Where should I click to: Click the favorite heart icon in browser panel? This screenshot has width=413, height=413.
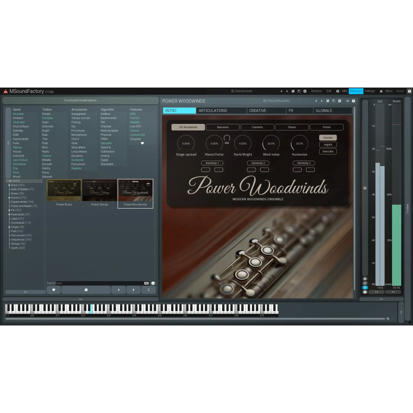click(54, 290)
